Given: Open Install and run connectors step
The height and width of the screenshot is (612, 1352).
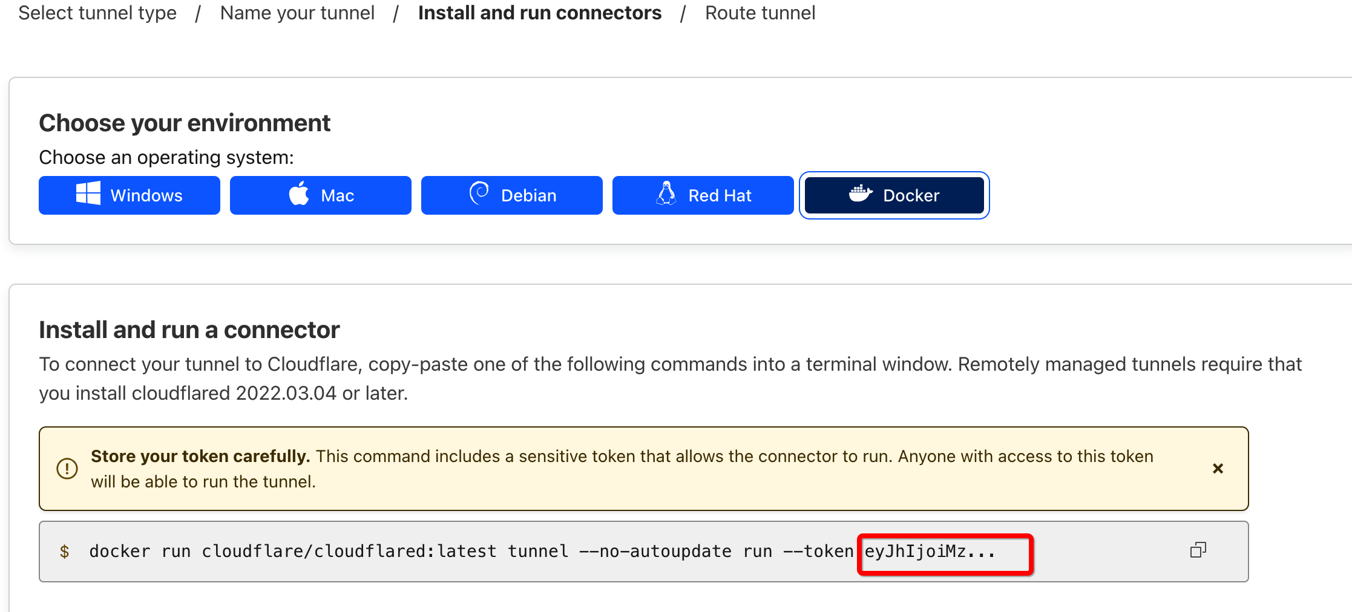Looking at the screenshot, I should coord(540,13).
